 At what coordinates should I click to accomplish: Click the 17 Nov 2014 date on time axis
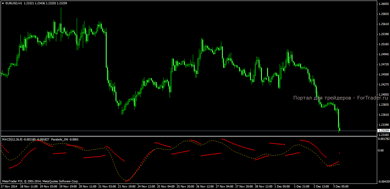(x=9, y=186)
